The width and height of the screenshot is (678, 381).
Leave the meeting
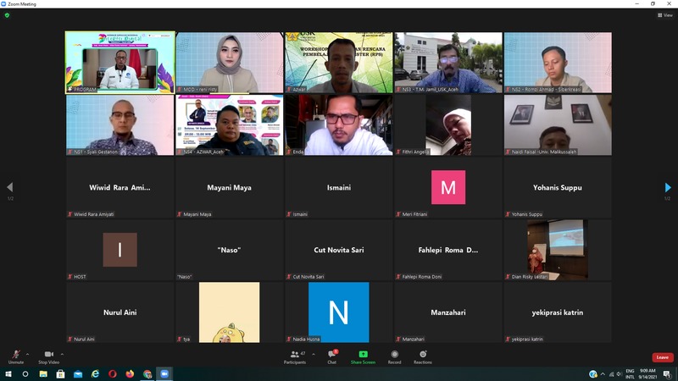pos(662,357)
